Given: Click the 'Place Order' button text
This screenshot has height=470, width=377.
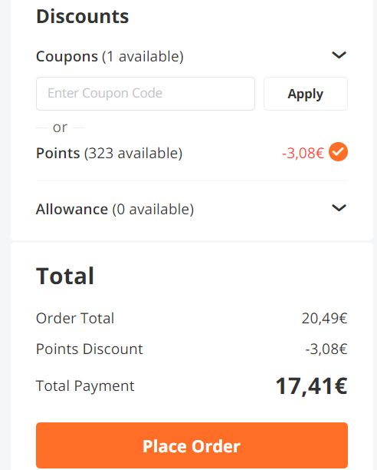Looking at the screenshot, I should pyautogui.click(x=192, y=446).
